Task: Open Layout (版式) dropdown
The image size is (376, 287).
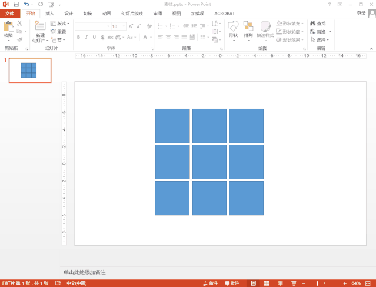Action: pos(60,24)
